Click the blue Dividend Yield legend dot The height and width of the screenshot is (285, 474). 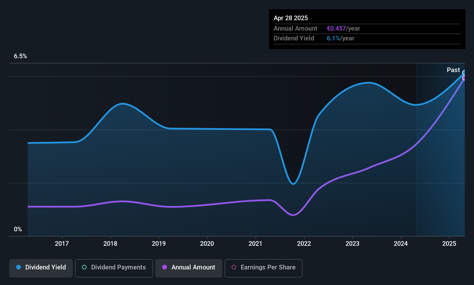tap(18, 267)
